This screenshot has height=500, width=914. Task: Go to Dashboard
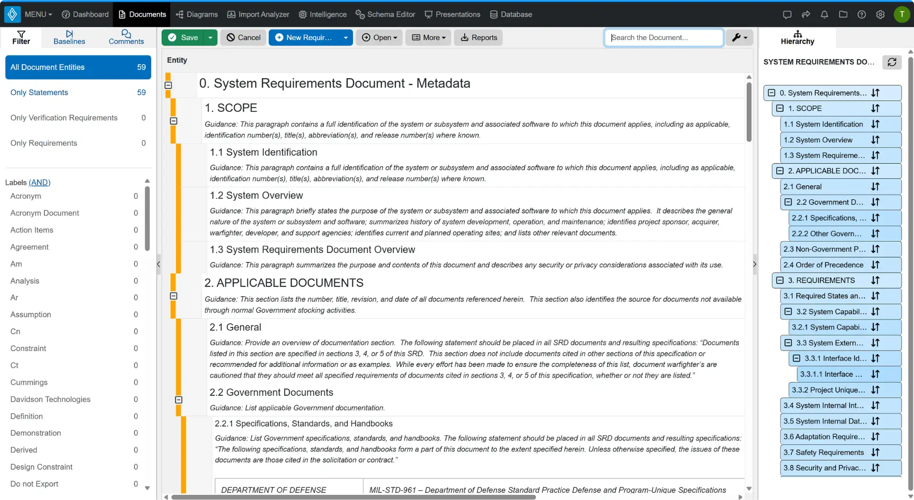click(x=85, y=14)
